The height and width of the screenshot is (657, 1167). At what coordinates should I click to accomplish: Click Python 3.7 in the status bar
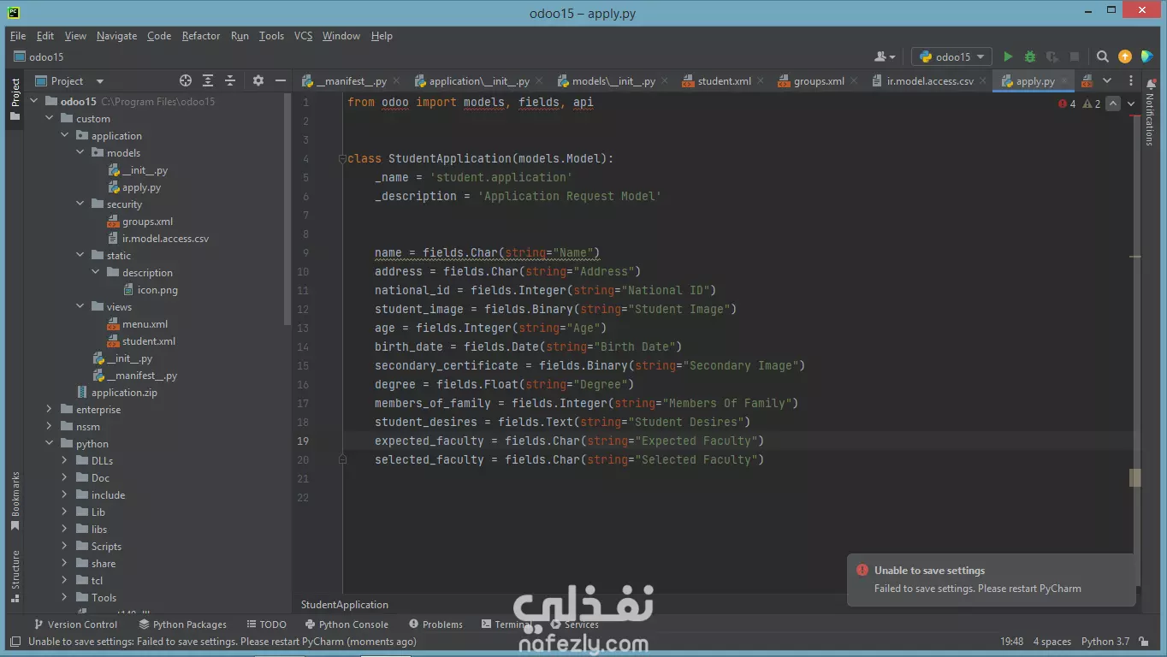point(1104,641)
